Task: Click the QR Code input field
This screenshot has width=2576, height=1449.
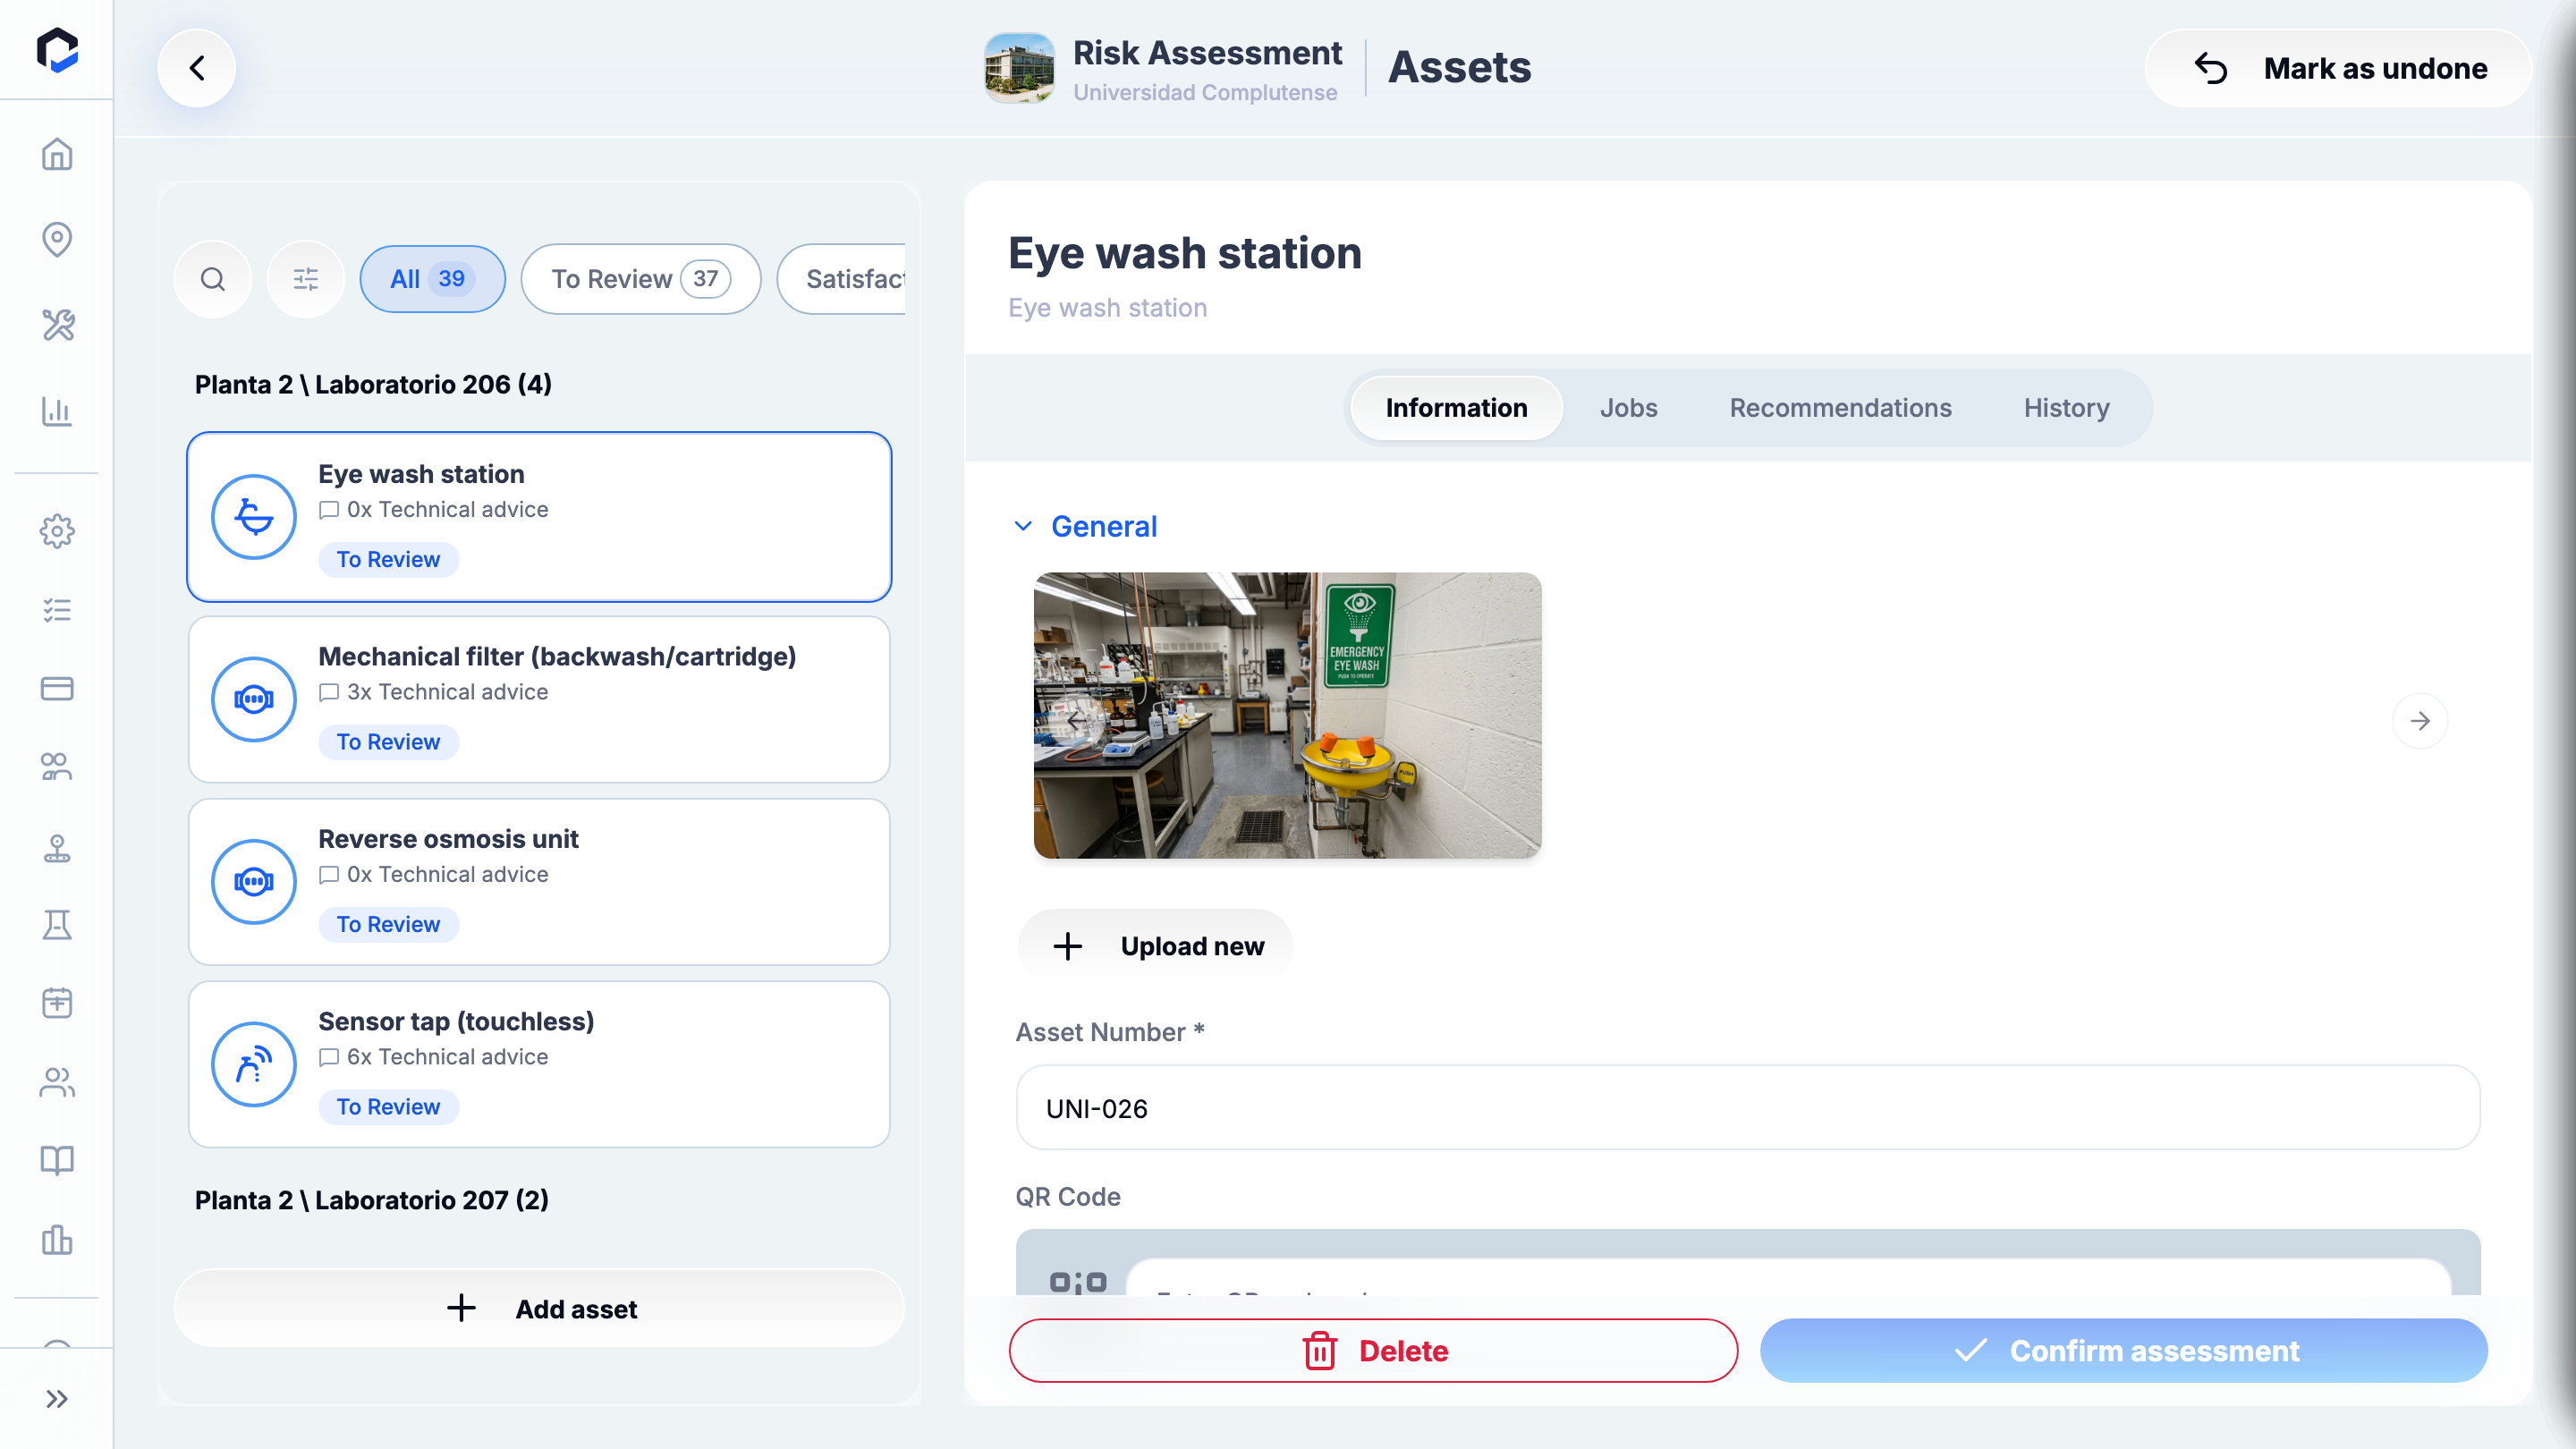Action: pos(1788,1280)
